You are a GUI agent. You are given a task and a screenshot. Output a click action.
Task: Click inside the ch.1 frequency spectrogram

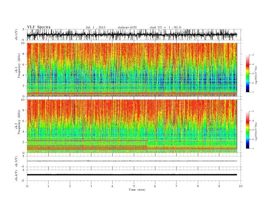132,70
